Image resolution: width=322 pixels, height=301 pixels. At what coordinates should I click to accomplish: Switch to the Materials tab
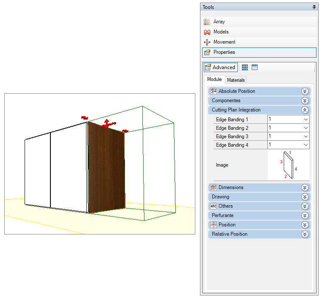(236, 80)
